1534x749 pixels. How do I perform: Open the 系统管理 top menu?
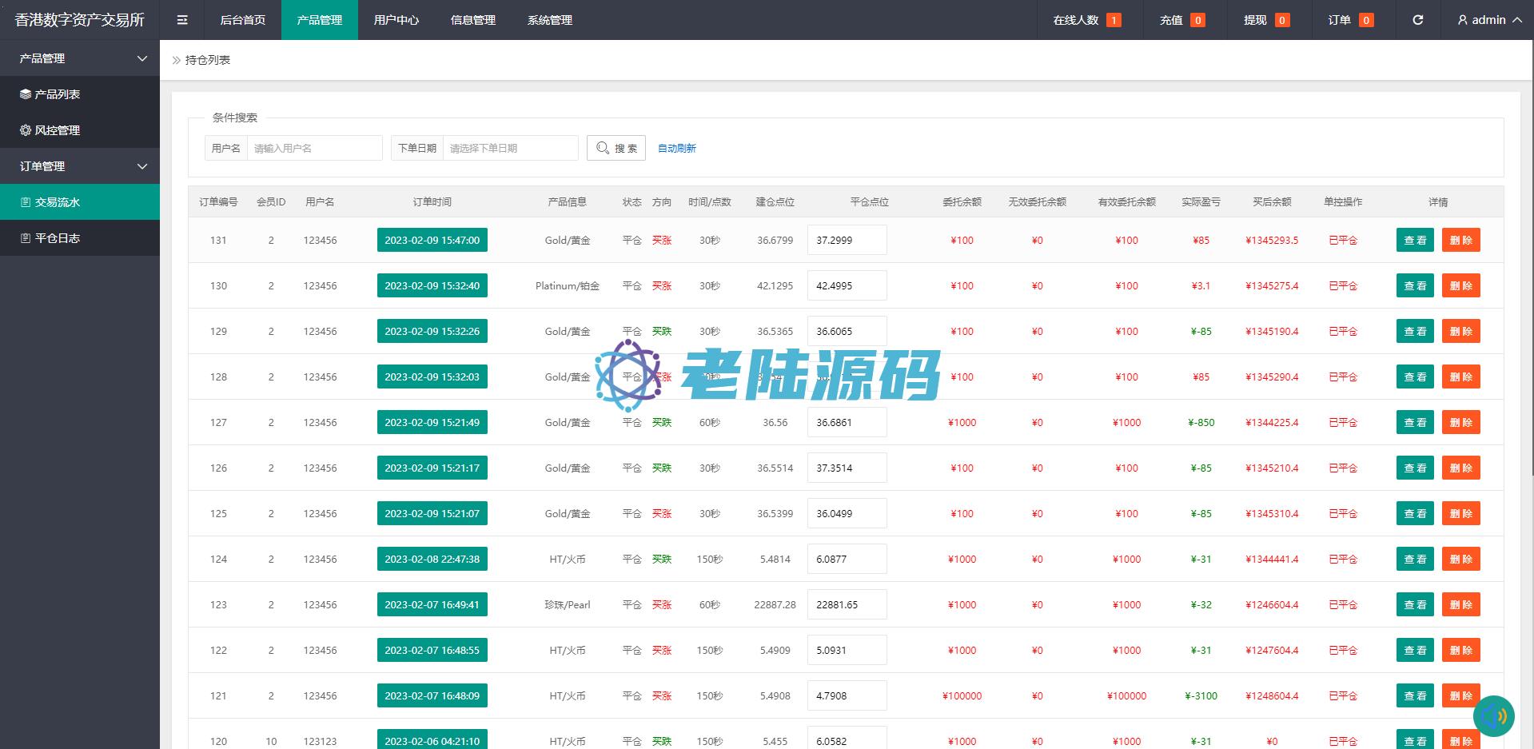(549, 20)
